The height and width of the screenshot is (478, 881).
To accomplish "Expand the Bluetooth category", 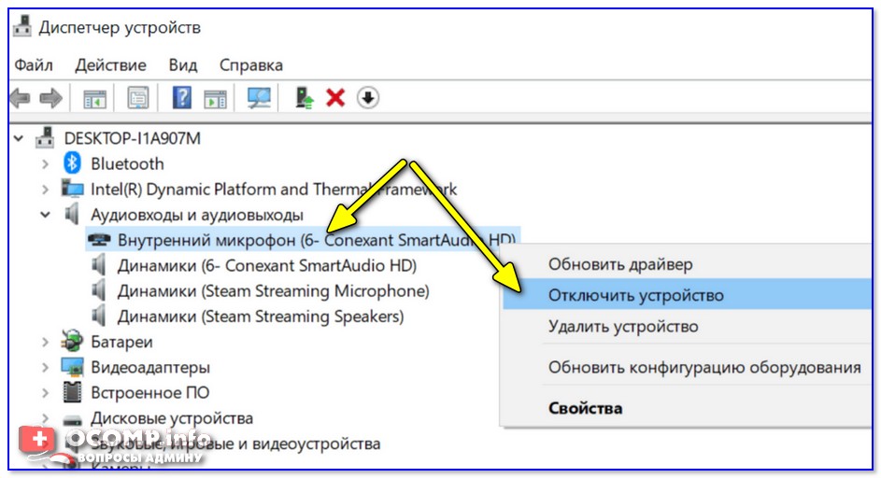I will click(45, 164).
